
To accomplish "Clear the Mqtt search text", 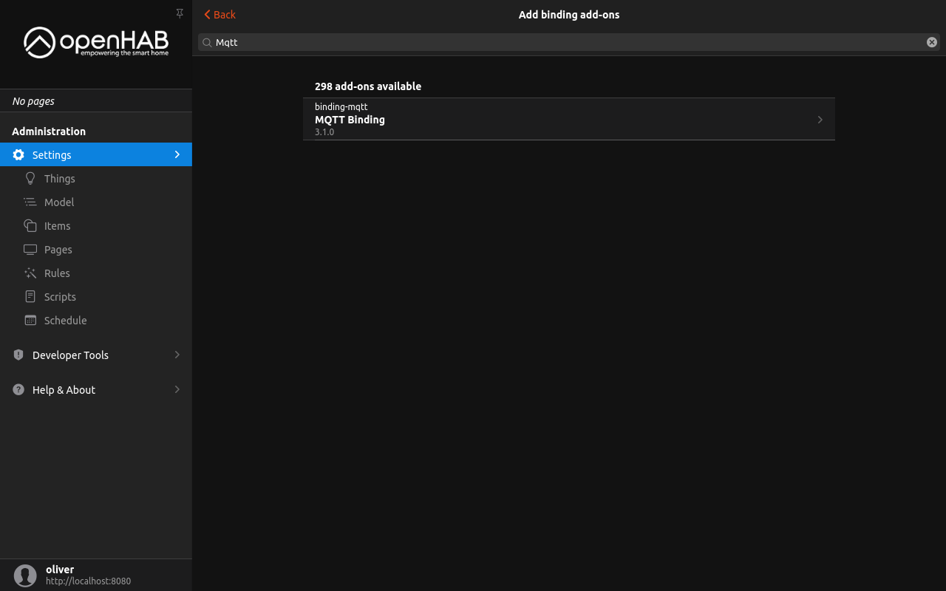I will 932,43.
